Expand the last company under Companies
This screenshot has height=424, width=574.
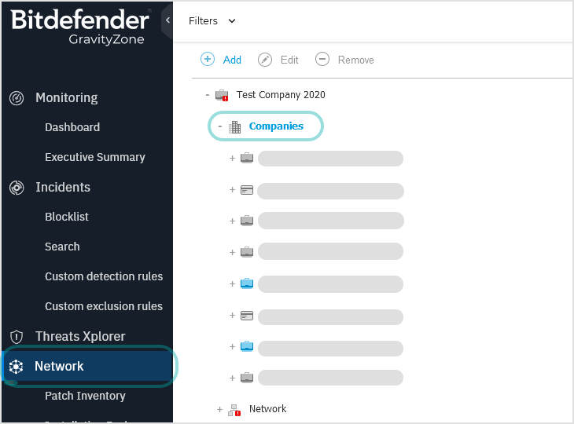(x=232, y=378)
